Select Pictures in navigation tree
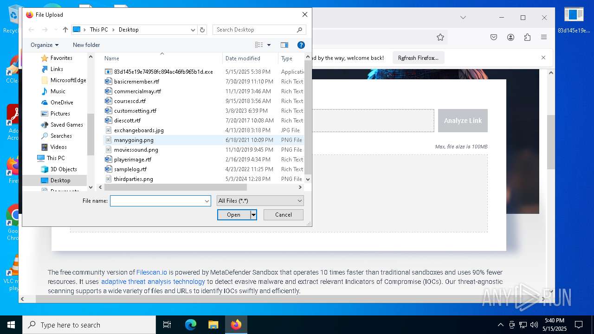Viewport: 594px width, 334px height. tap(60, 114)
